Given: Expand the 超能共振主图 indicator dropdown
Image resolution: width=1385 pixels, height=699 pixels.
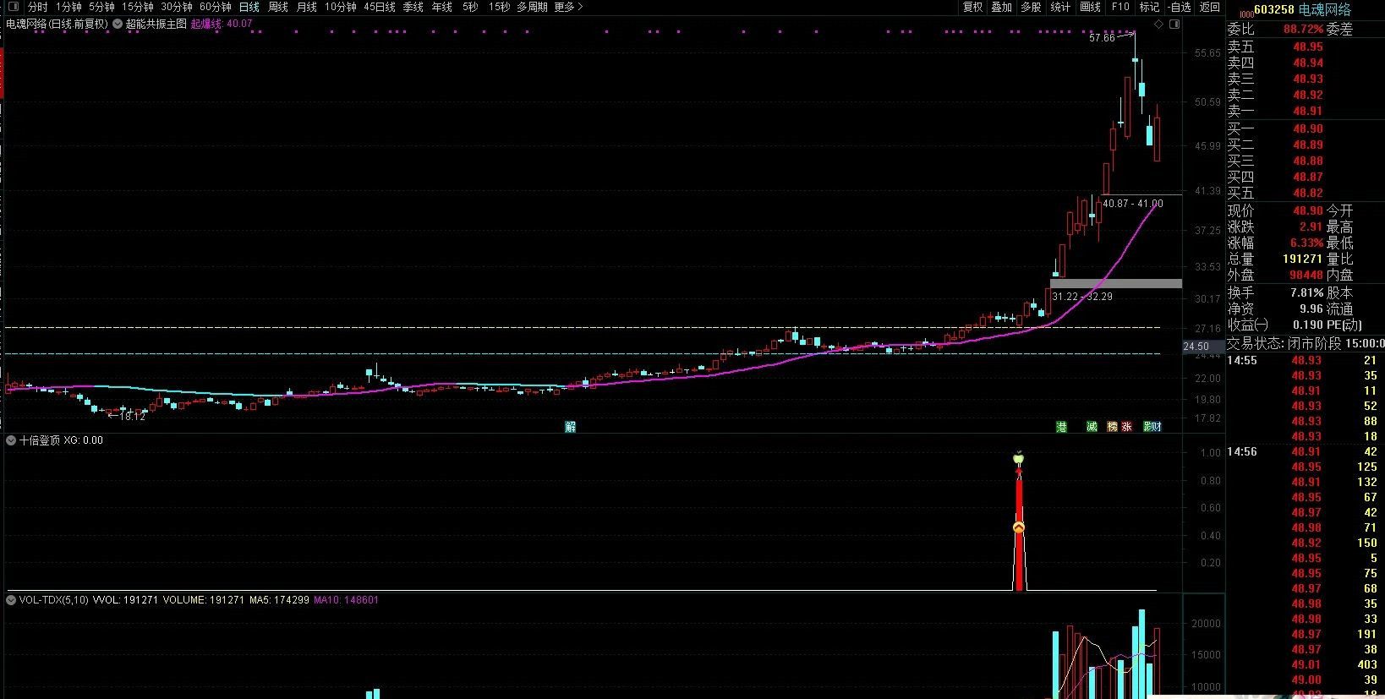Looking at the screenshot, I should point(118,25).
